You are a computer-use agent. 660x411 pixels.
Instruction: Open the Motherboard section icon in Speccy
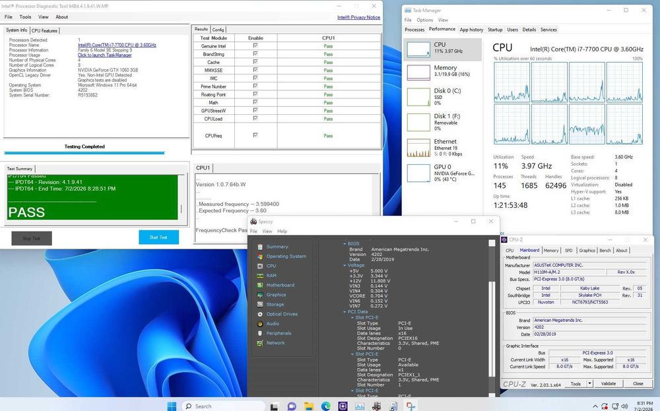[259, 285]
